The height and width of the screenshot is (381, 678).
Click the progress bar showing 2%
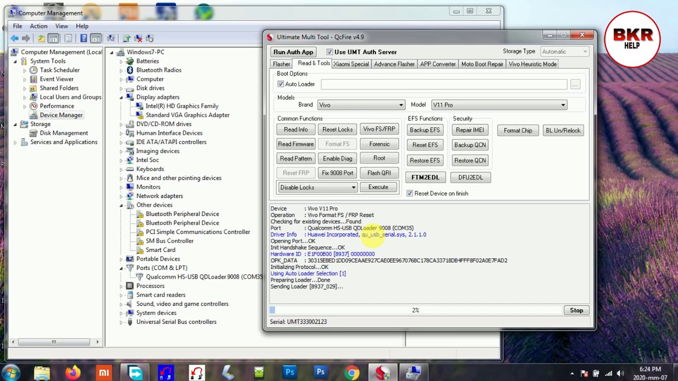(x=415, y=310)
